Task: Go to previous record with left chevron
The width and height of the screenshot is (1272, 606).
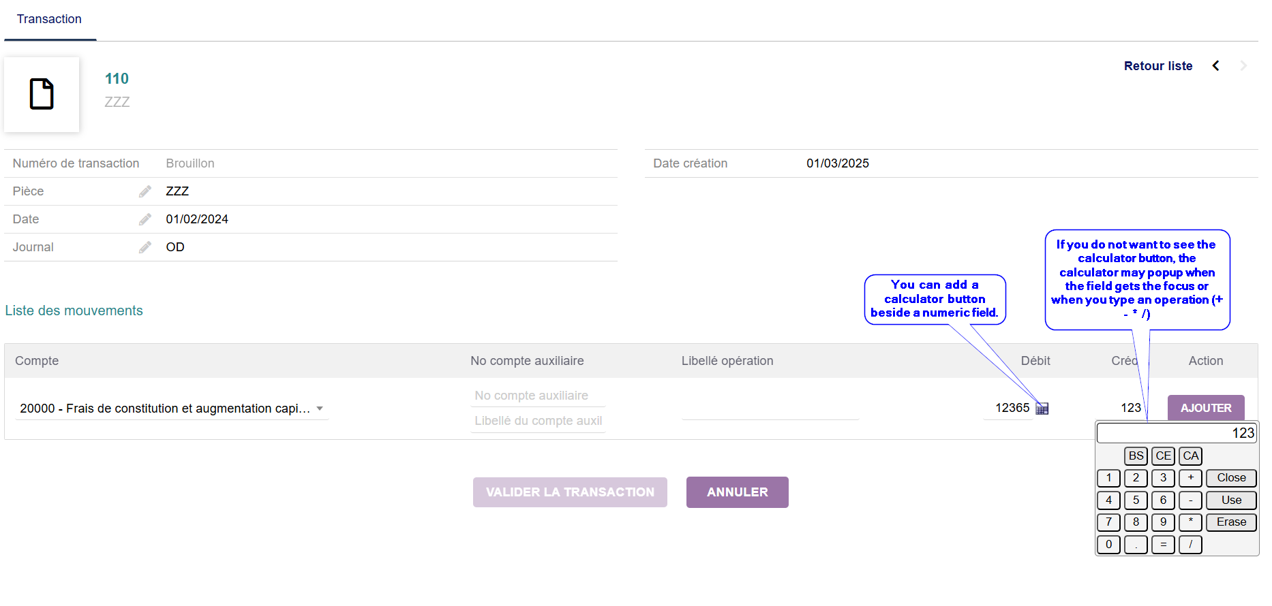Action: tap(1215, 66)
